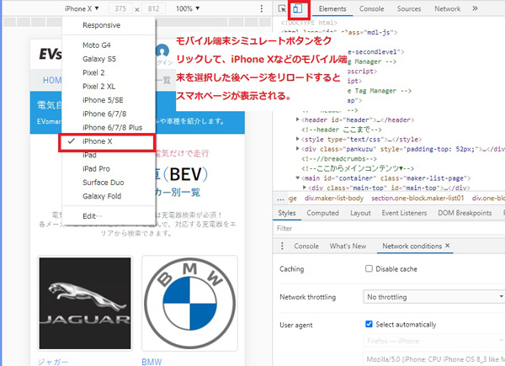Collapse the main id="container" node

coord(298,178)
